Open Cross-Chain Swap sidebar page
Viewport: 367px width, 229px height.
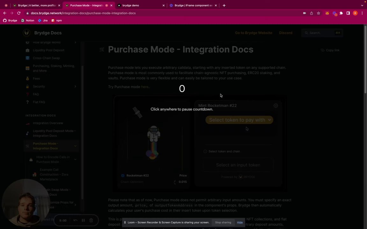point(46,58)
